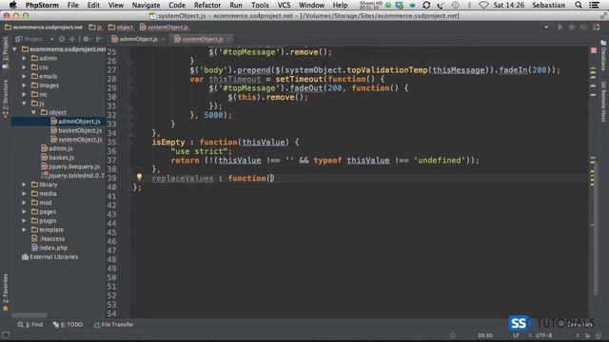The height and width of the screenshot is (342, 609).
Task: Open the File Transfer tool window button
Action: point(113,325)
